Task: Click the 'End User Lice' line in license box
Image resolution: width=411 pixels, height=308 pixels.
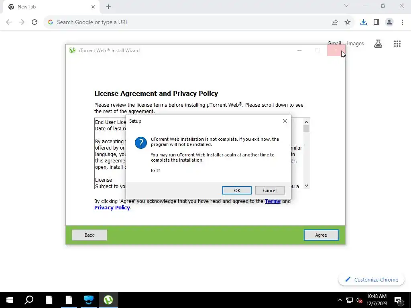Action: coord(110,122)
